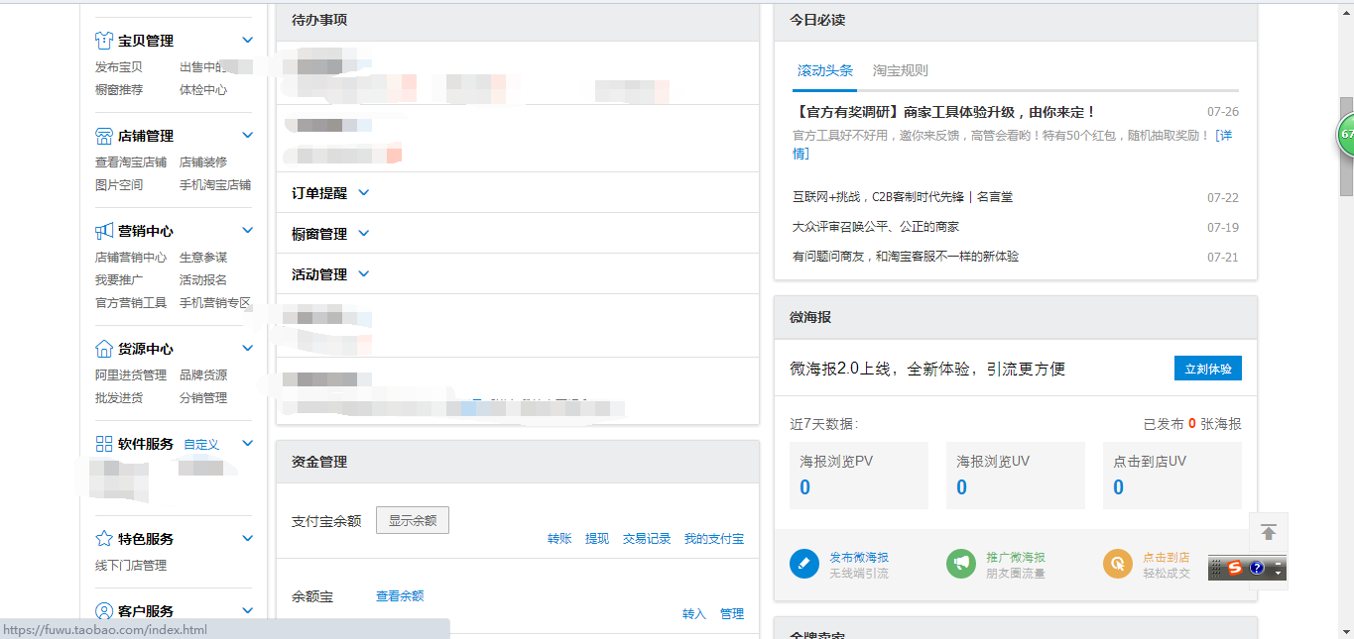Image resolution: width=1354 pixels, height=639 pixels.
Task: Click the 查看余额 link for 余额宝
Action: coord(400,595)
